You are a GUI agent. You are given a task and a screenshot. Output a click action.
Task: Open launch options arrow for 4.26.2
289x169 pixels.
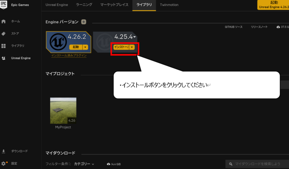point(85,47)
